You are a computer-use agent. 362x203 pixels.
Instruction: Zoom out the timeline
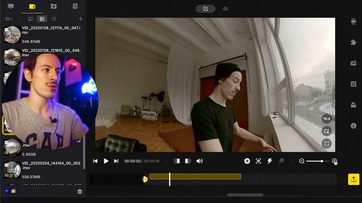(301, 161)
